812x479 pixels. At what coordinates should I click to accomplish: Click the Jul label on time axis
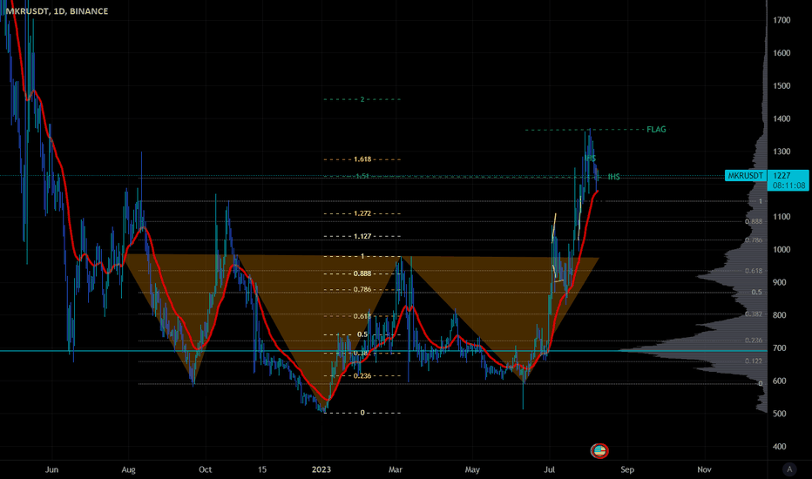[x=550, y=469]
